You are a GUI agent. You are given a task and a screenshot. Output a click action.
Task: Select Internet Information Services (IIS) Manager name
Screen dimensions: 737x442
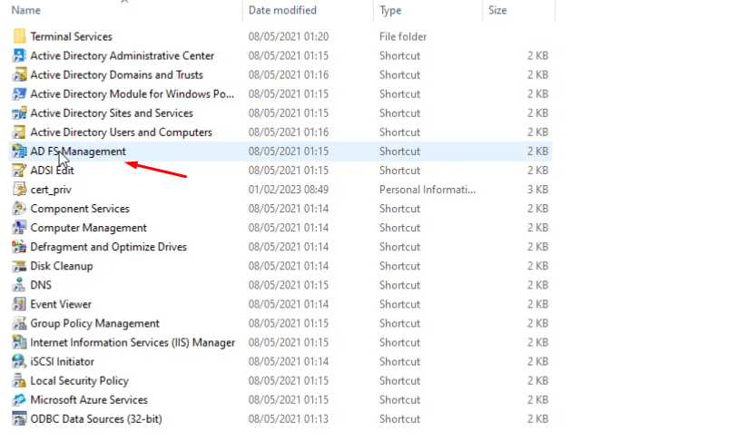point(133,342)
